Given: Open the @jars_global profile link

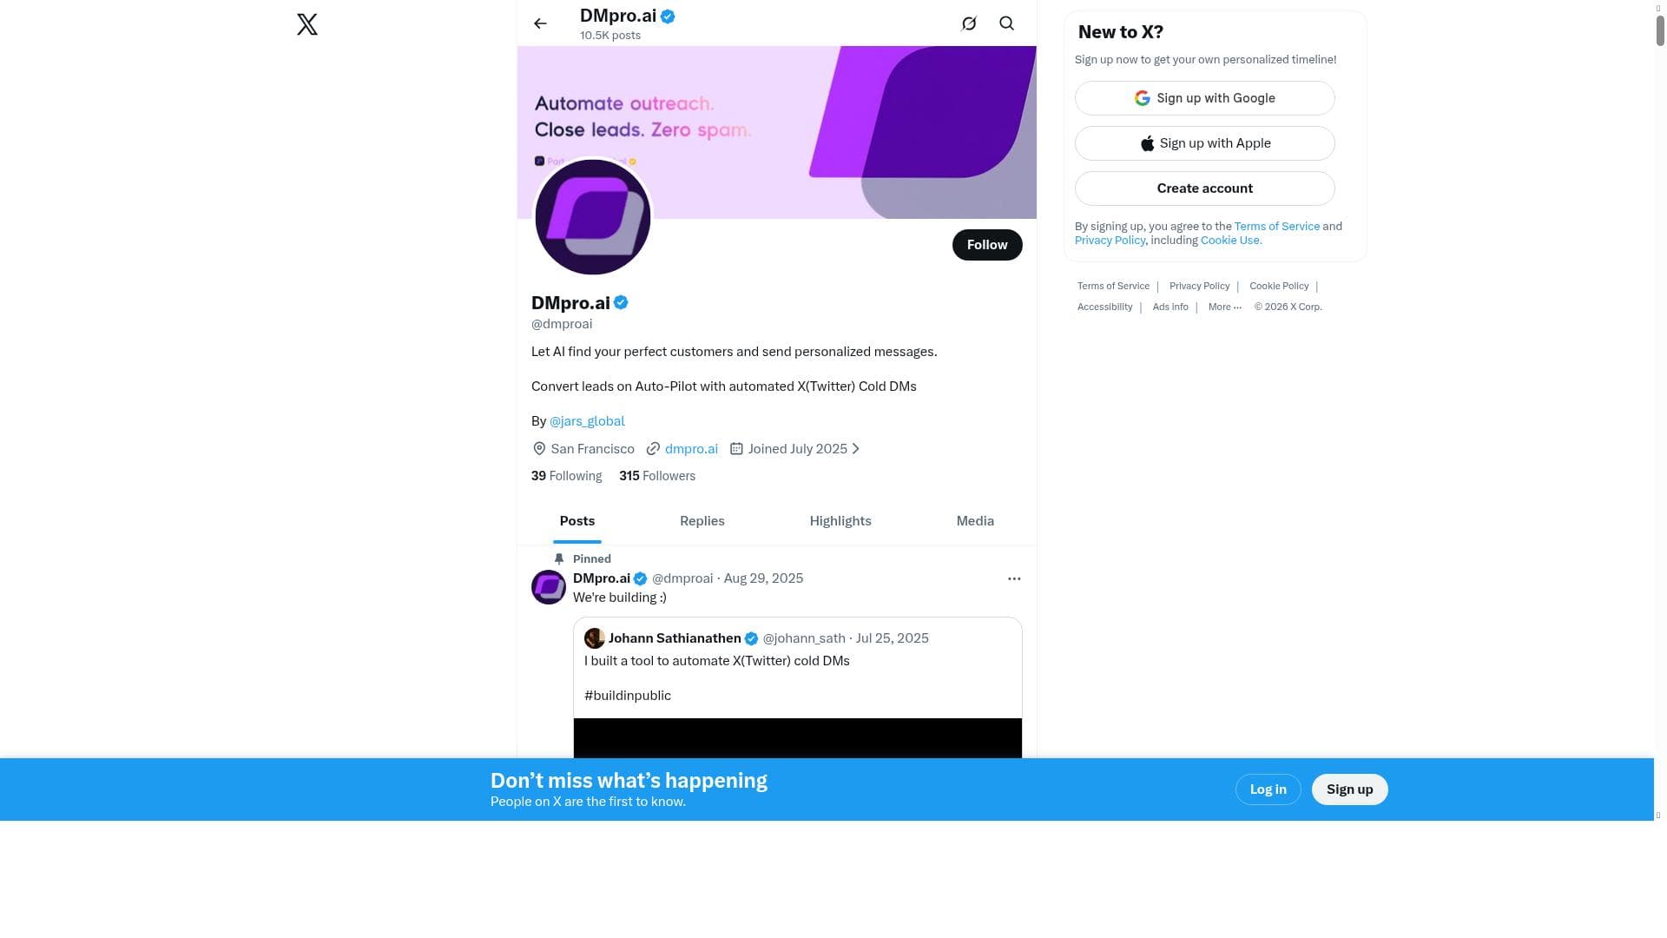Looking at the screenshot, I should click(x=587, y=421).
